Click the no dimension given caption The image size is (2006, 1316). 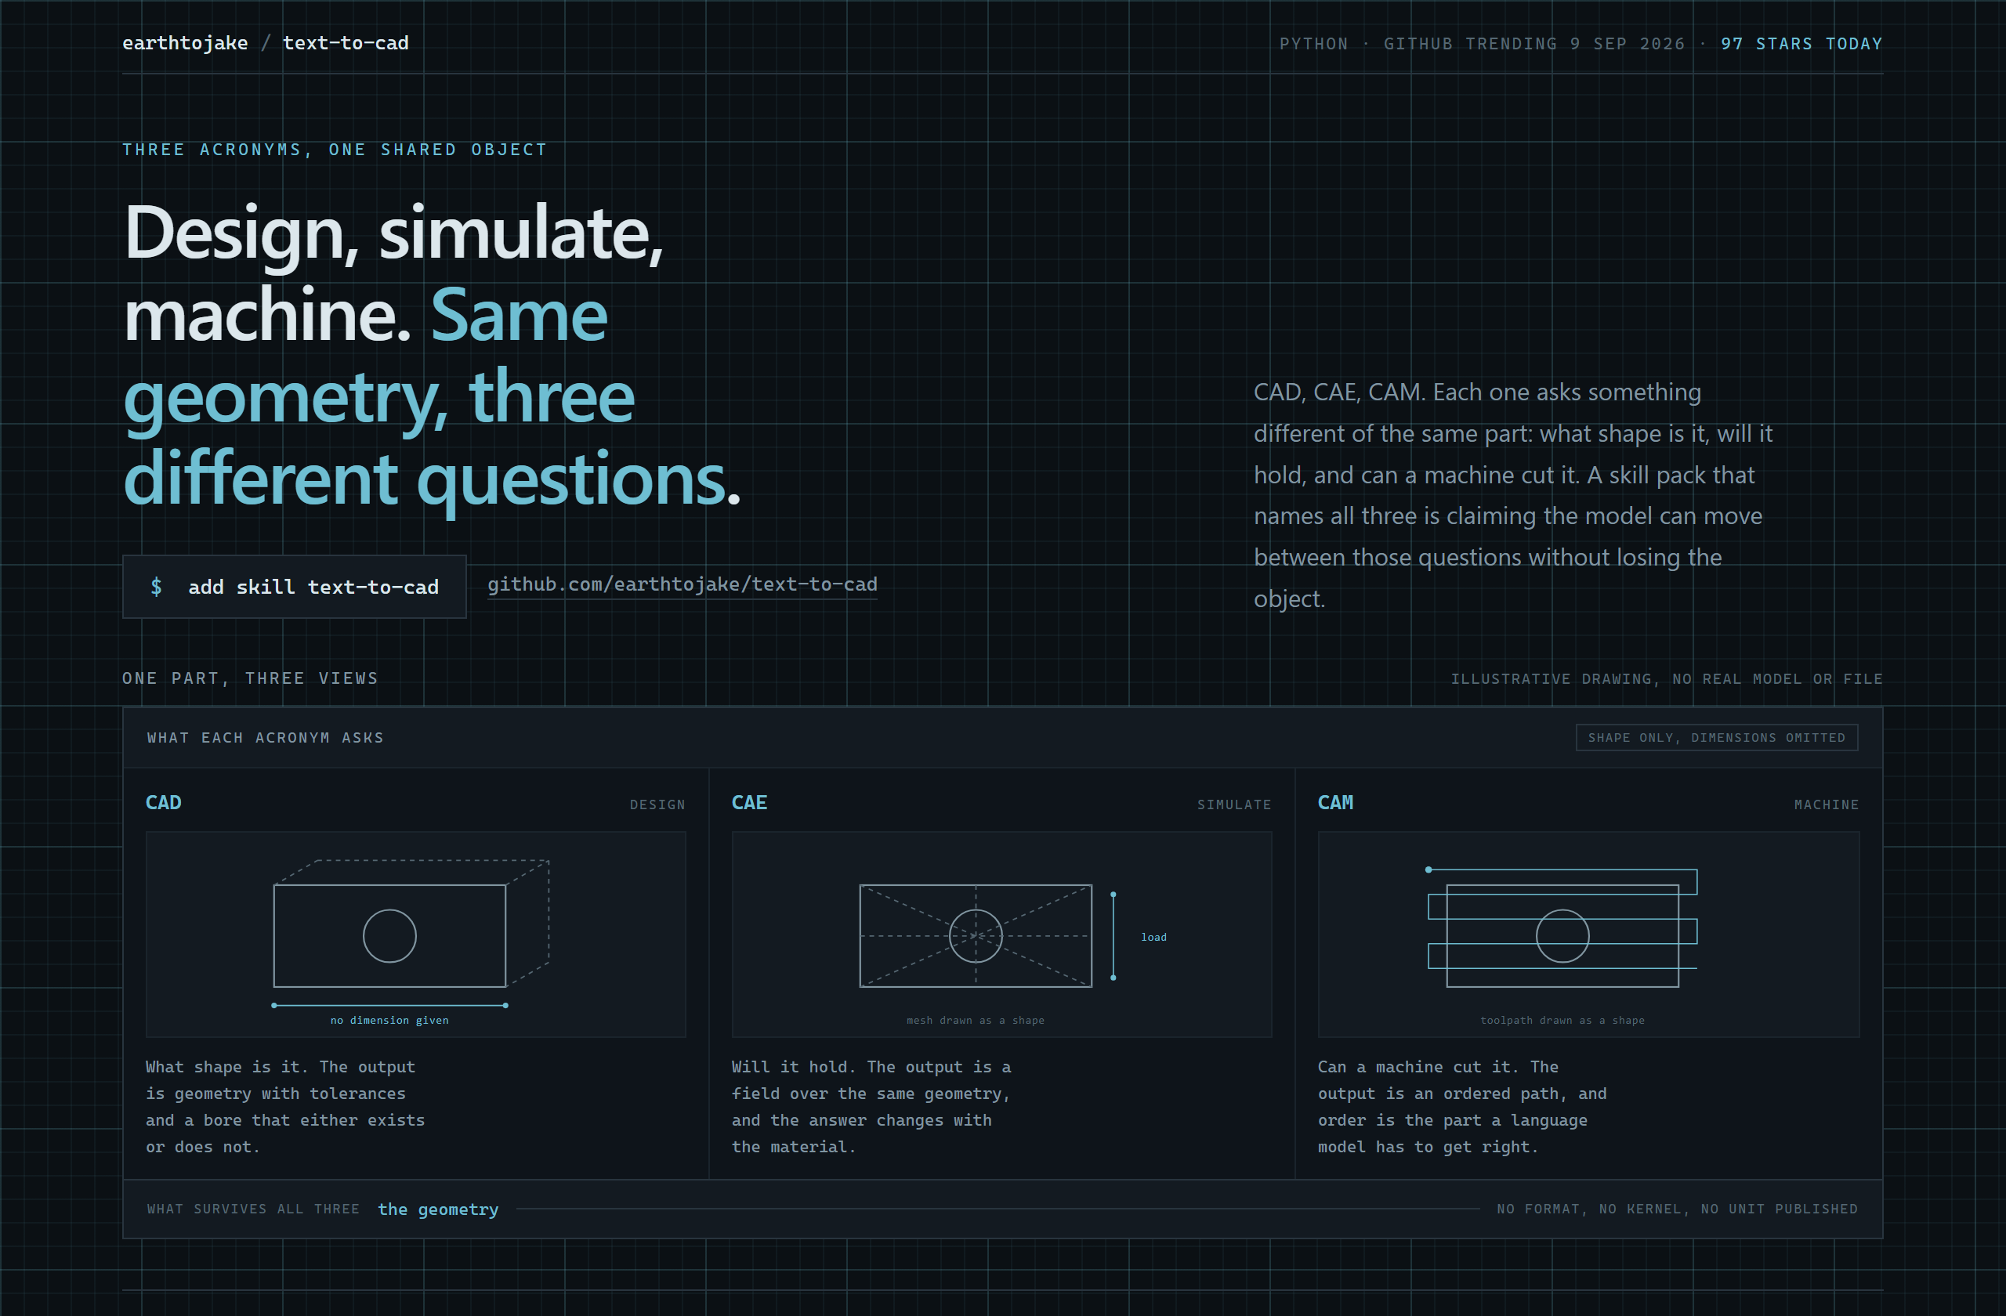coord(389,1020)
